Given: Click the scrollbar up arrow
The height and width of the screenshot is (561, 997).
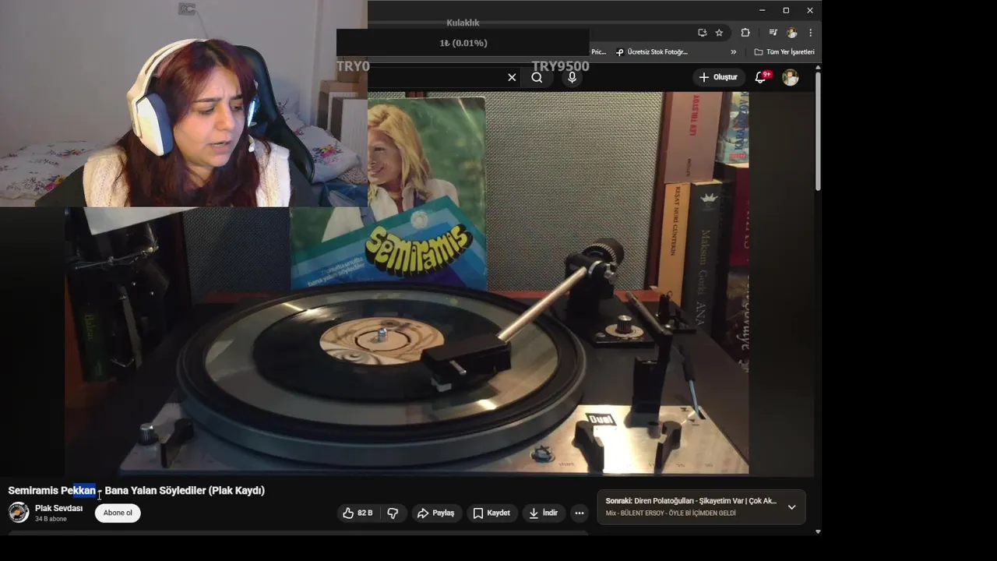Looking at the screenshot, I should tap(818, 69).
